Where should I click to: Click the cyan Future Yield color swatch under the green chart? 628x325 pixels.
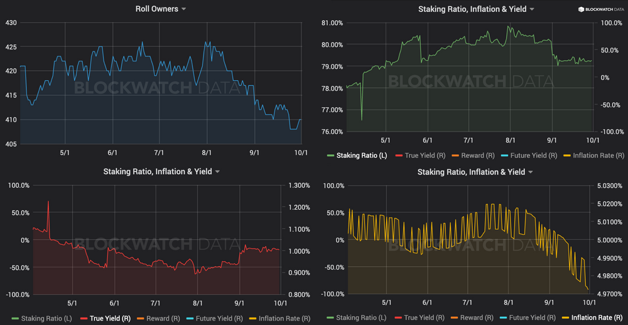click(x=504, y=155)
